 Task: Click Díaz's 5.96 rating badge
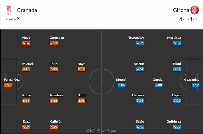[26, 127]
